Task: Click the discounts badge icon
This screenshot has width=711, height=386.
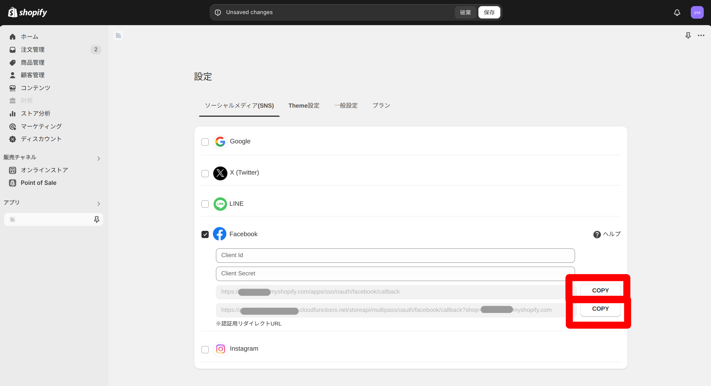Action: click(13, 139)
